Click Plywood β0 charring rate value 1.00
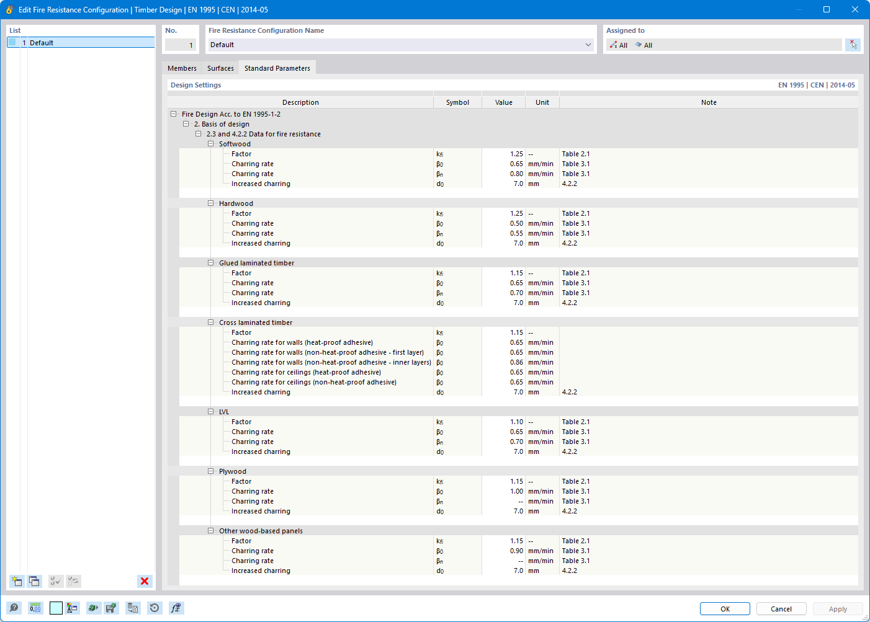 [x=503, y=491]
